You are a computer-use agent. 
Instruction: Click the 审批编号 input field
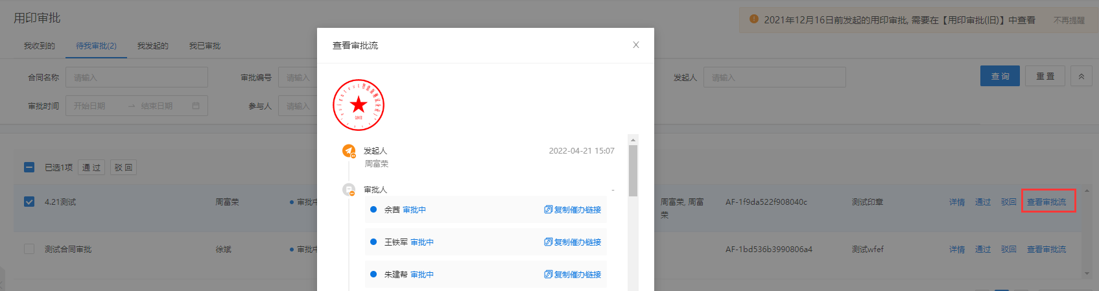[298, 77]
